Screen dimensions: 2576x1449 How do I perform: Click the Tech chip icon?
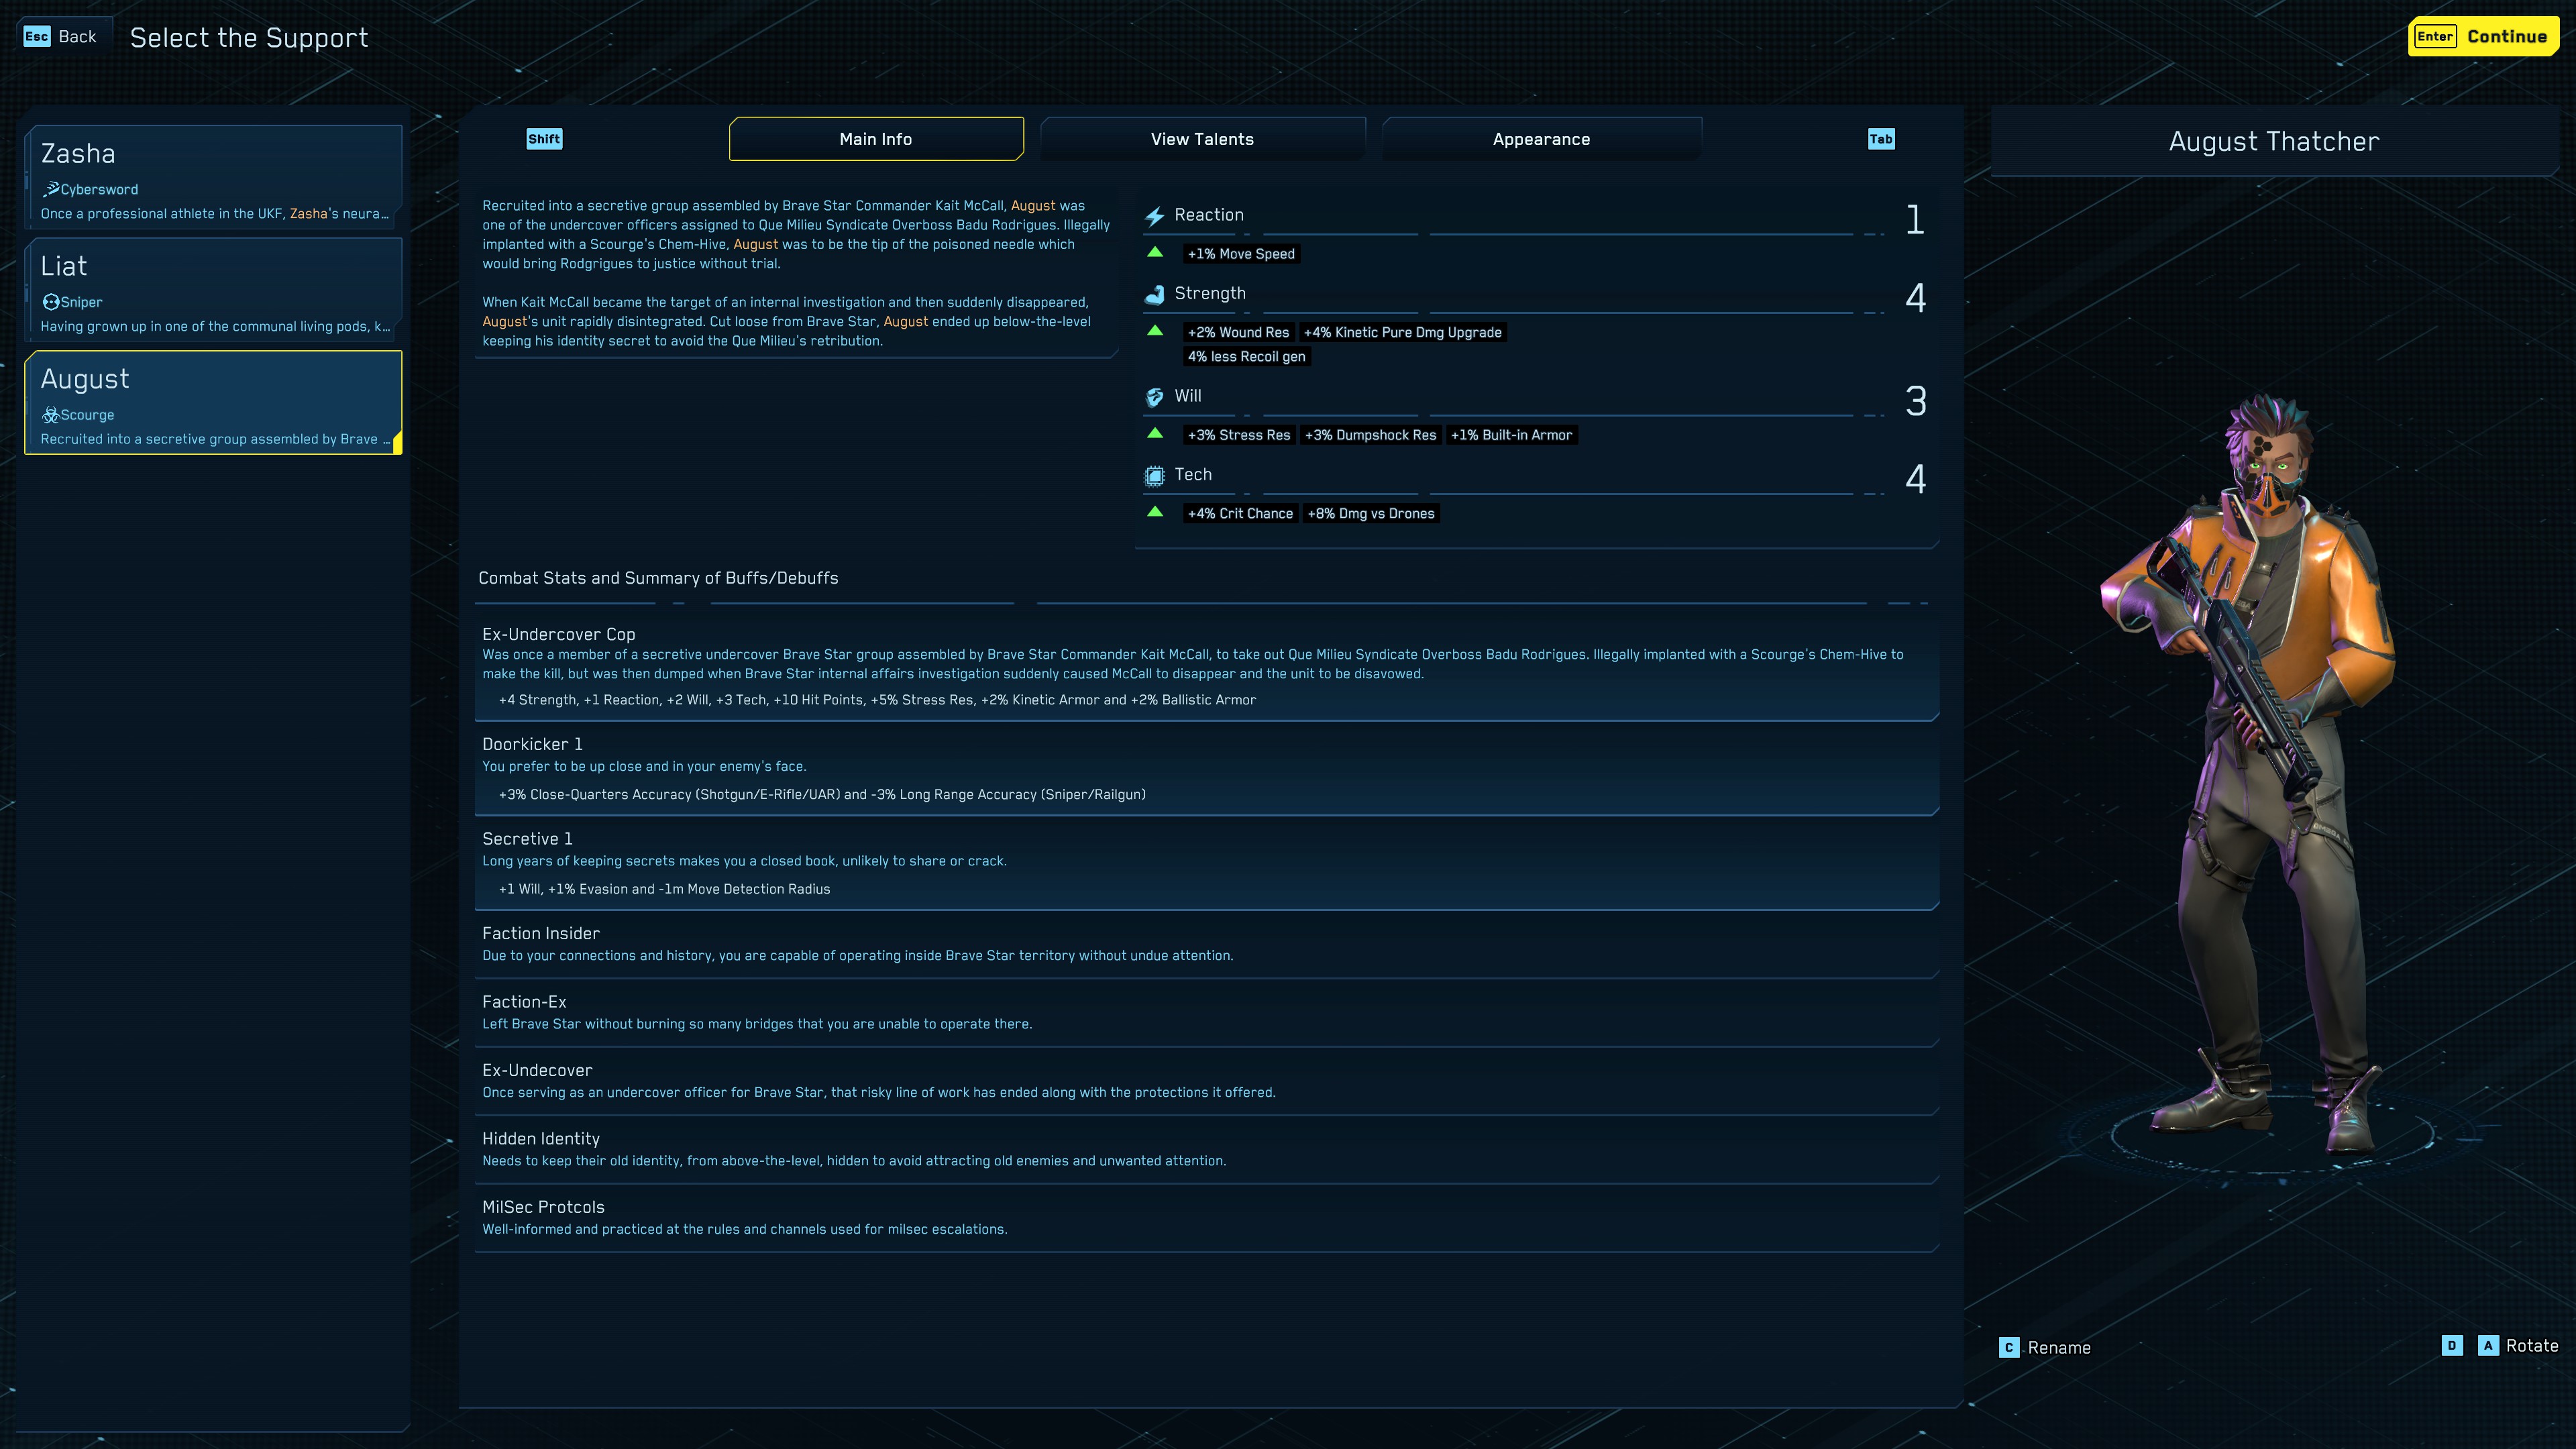1154,476
